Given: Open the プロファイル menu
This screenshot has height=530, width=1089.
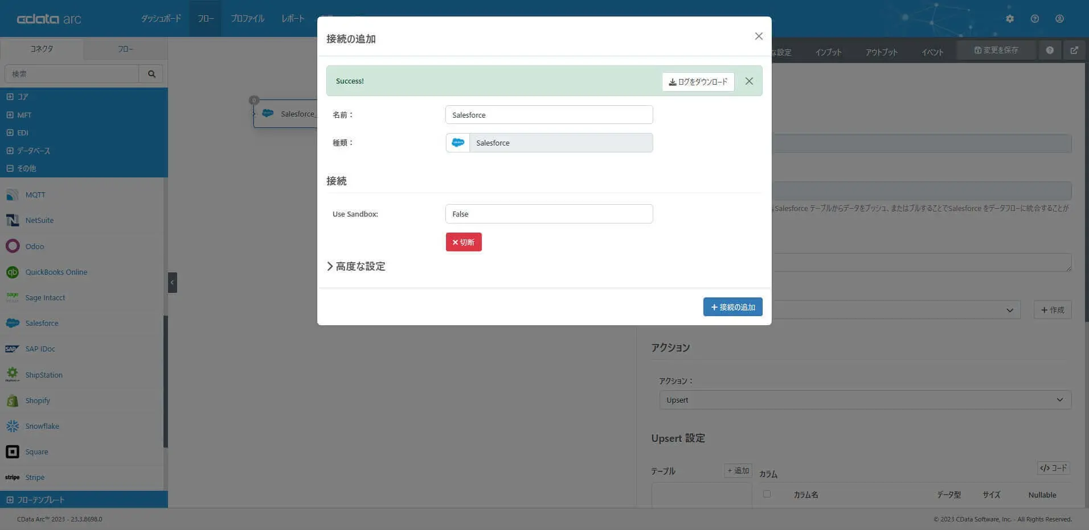Looking at the screenshot, I should [248, 19].
